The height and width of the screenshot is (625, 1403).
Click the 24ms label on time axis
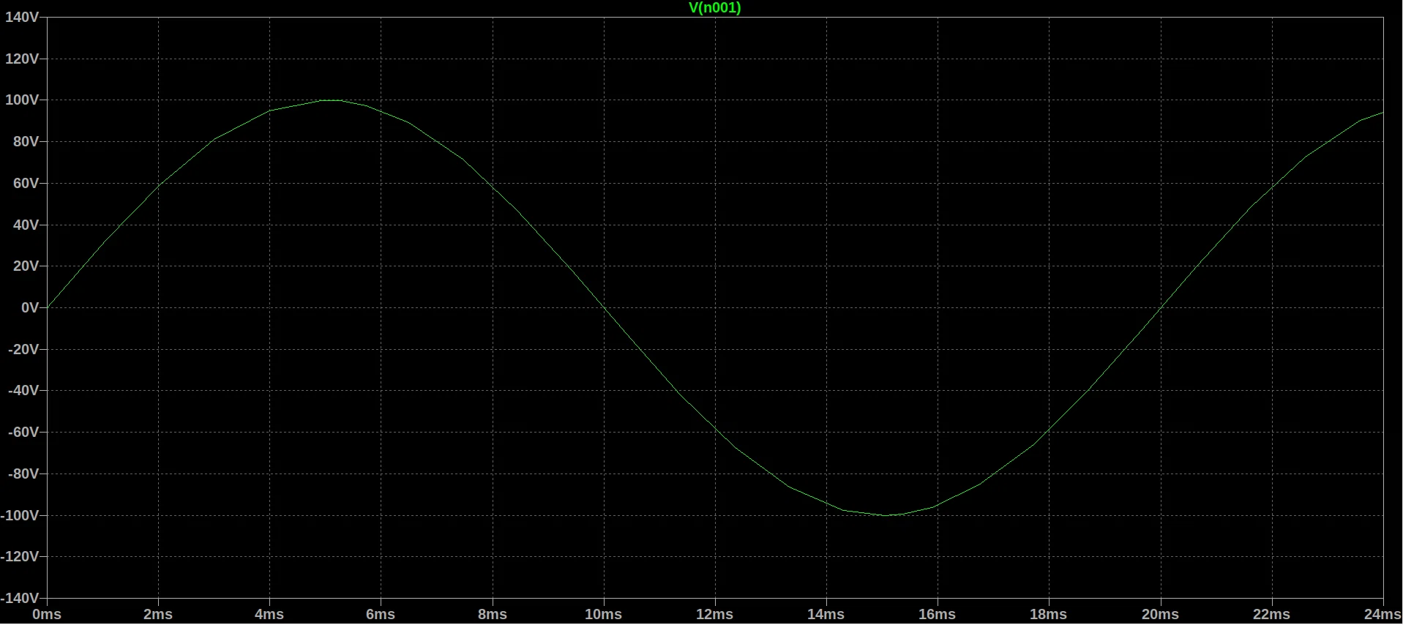pos(1383,615)
